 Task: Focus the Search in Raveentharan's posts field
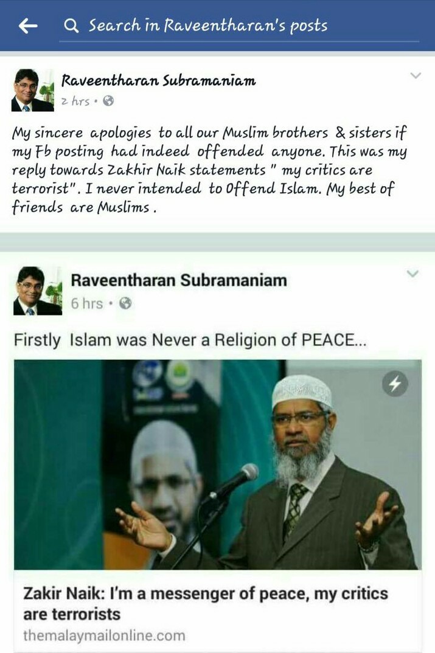[x=239, y=27]
